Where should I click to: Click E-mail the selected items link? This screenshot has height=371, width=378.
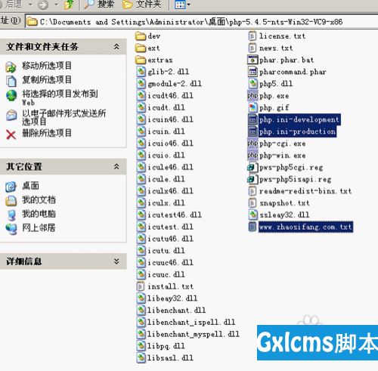coord(64,117)
